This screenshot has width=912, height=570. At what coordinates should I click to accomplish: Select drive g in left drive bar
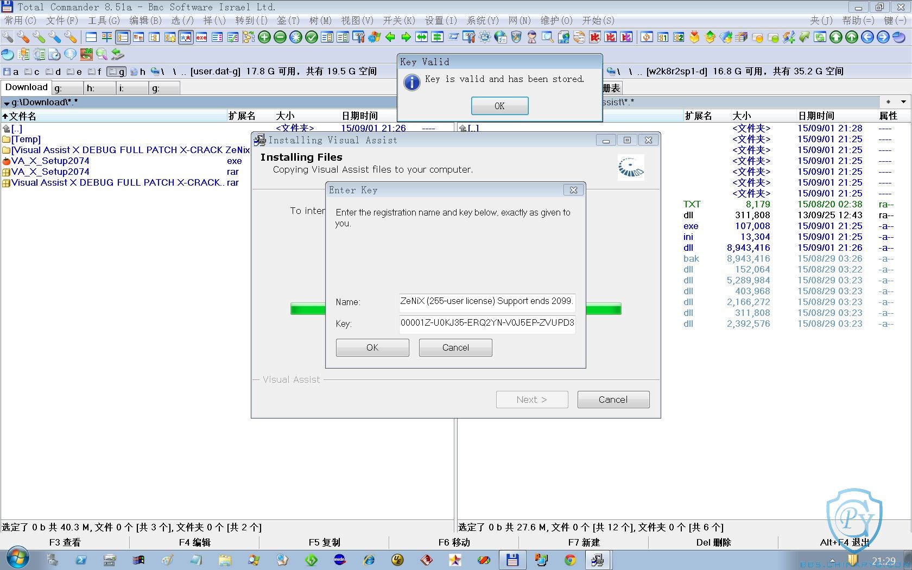[x=116, y=72]
